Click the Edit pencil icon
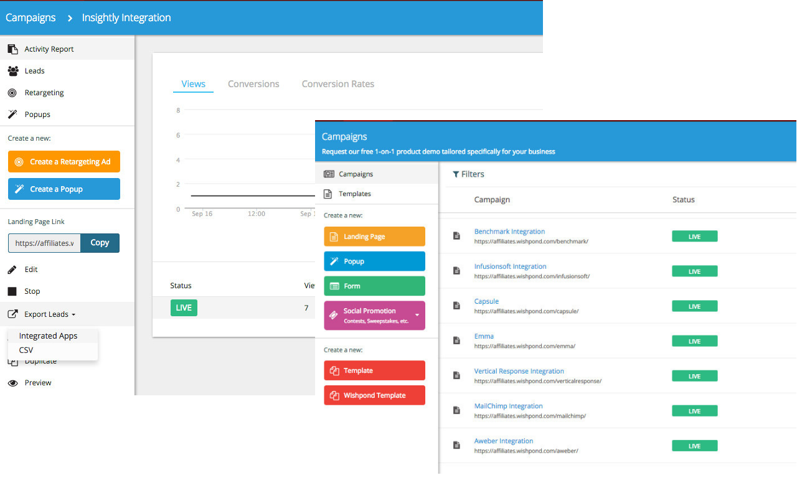The width and height of the screenshot is (797, 498). tap(12, 270)
